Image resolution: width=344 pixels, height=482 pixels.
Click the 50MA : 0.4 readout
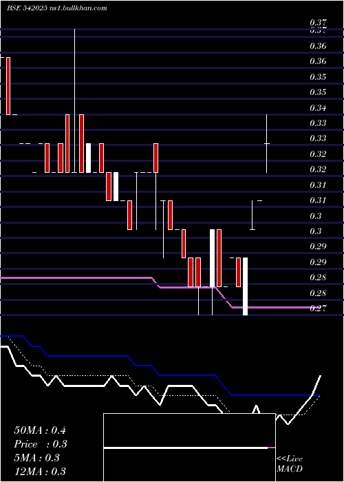tap(40, 430)
